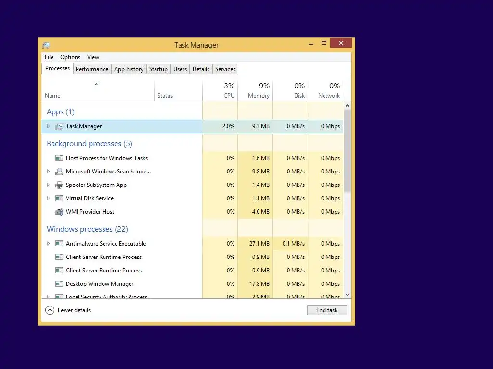Expand Antimalware Service Executable row
The image size is (493, 369).
(x=49, y=243)
